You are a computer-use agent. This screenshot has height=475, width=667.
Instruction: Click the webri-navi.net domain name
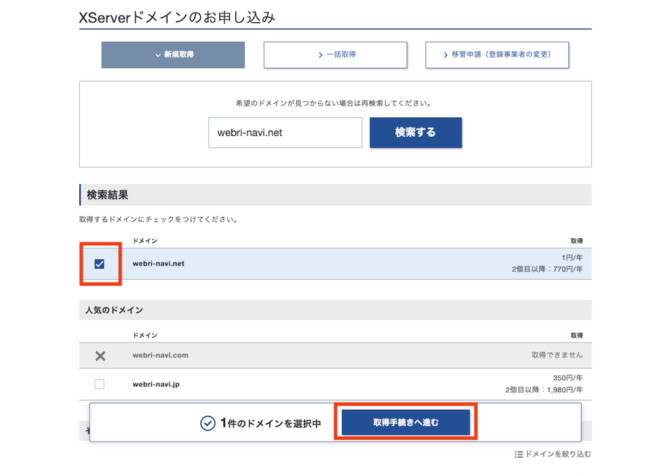158,264
